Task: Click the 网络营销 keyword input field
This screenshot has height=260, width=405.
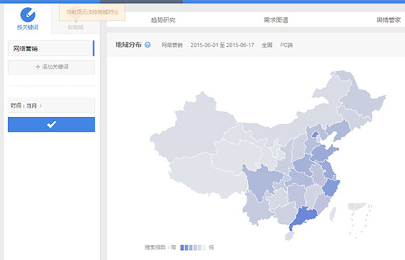Action: [51, 48]
